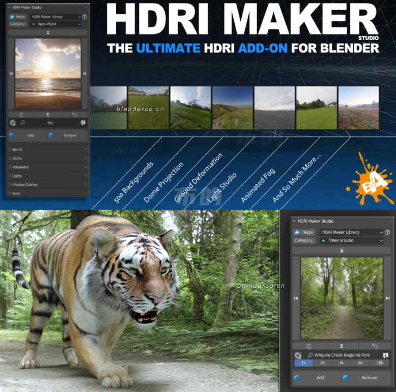Click the upward arrow bar above the sunset preview

coord(48,33)
